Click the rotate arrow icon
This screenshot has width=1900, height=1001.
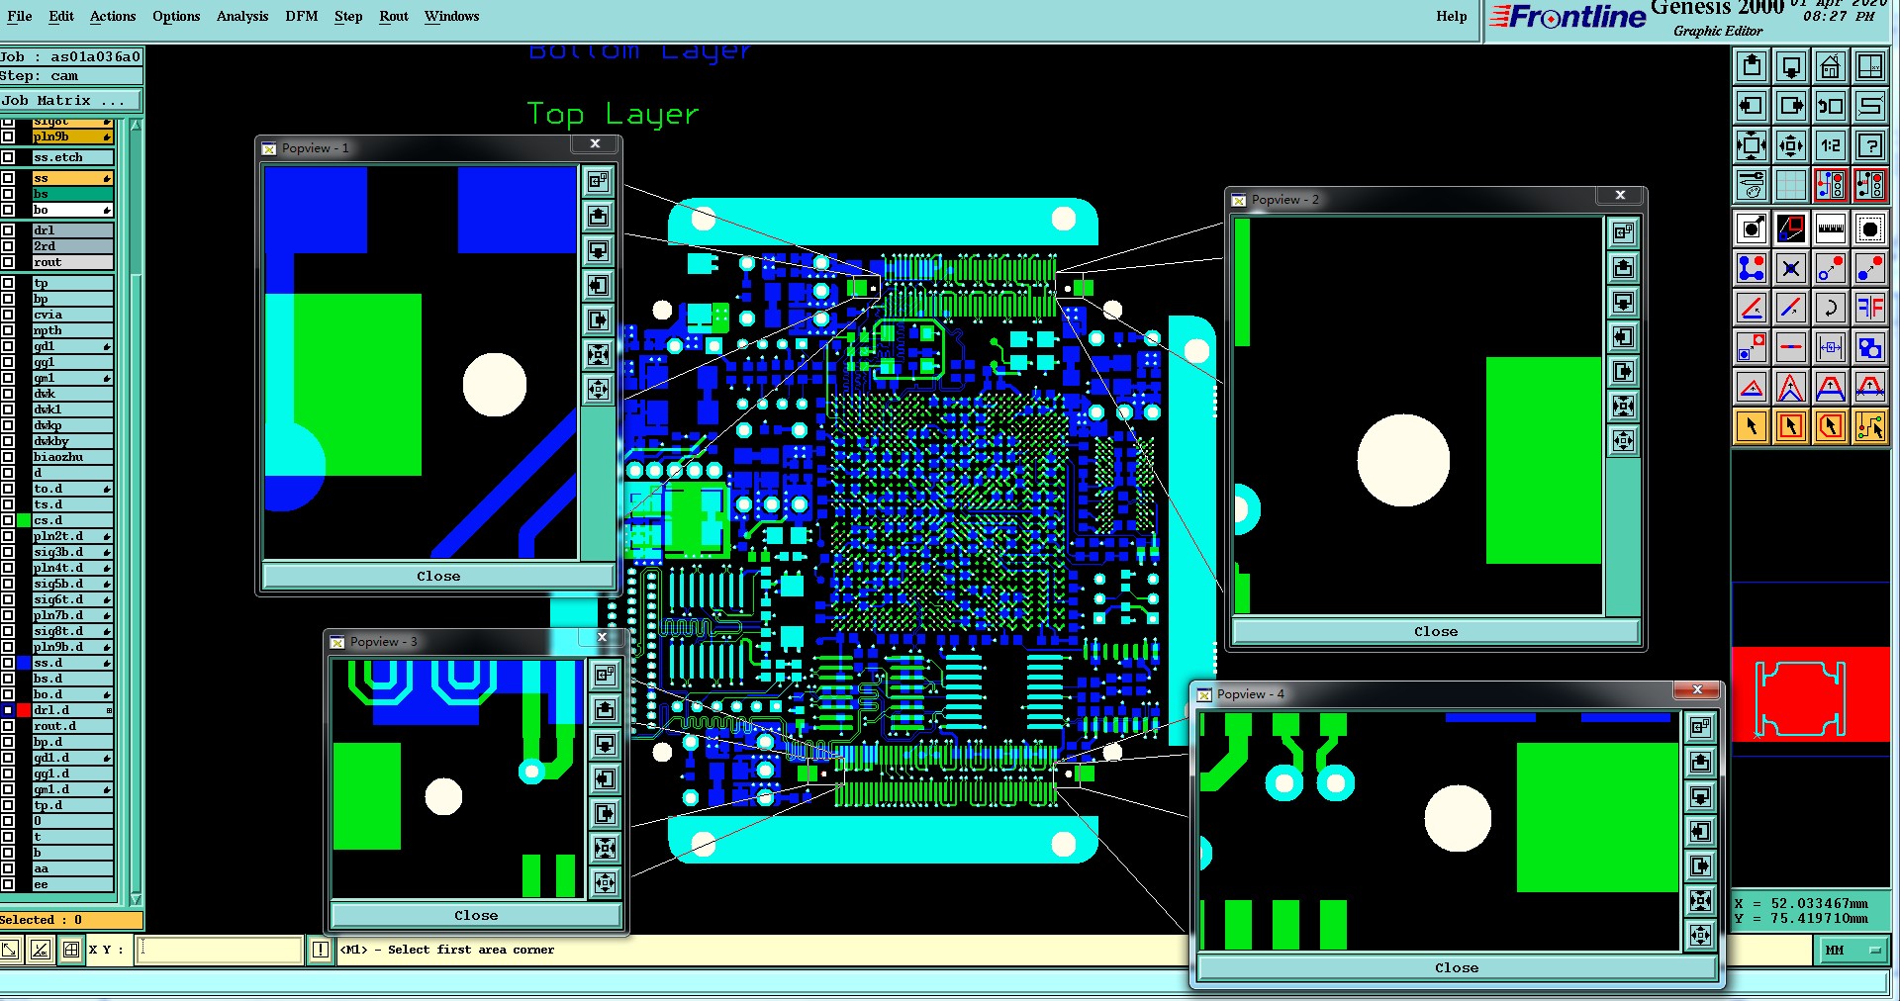(x=1831, y=308)
